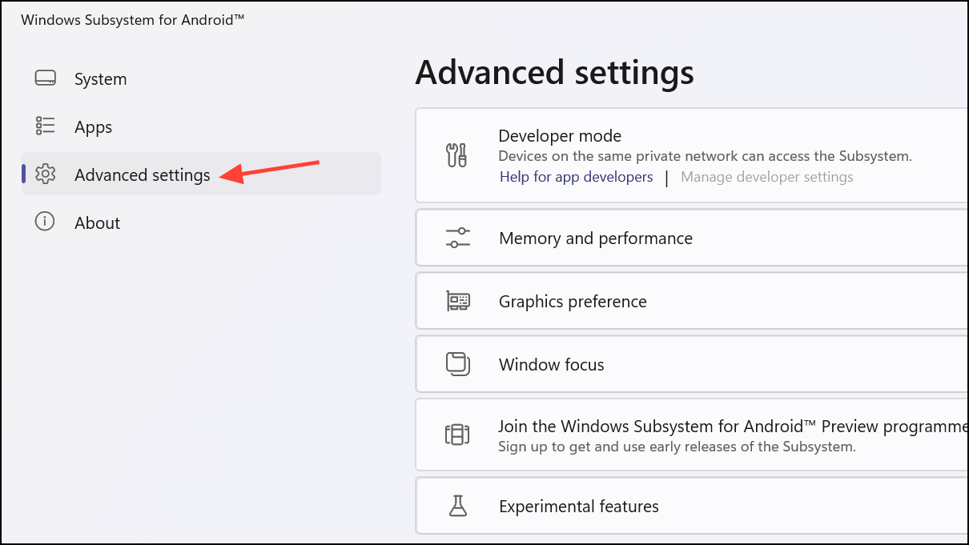Select the Memory and performance sliders icon
The width and height of the screenshot is (969, 545).
456,238
